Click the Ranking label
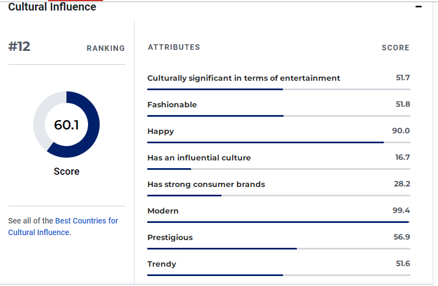This screenshot has height=286, width=438. pos(106,49)
